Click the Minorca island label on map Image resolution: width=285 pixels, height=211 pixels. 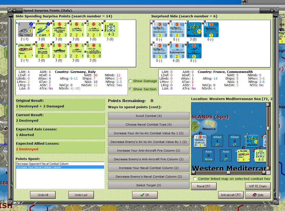(x=209, y=129)
